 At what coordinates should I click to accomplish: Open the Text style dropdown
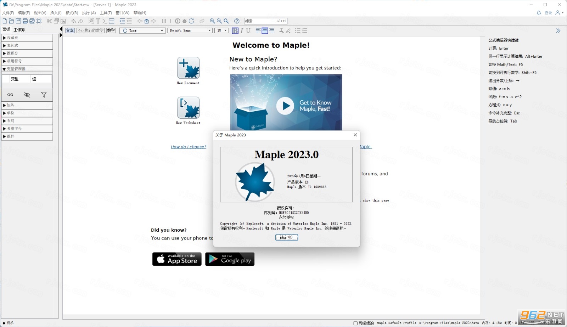pyautogui.click(x=142, y=31)
